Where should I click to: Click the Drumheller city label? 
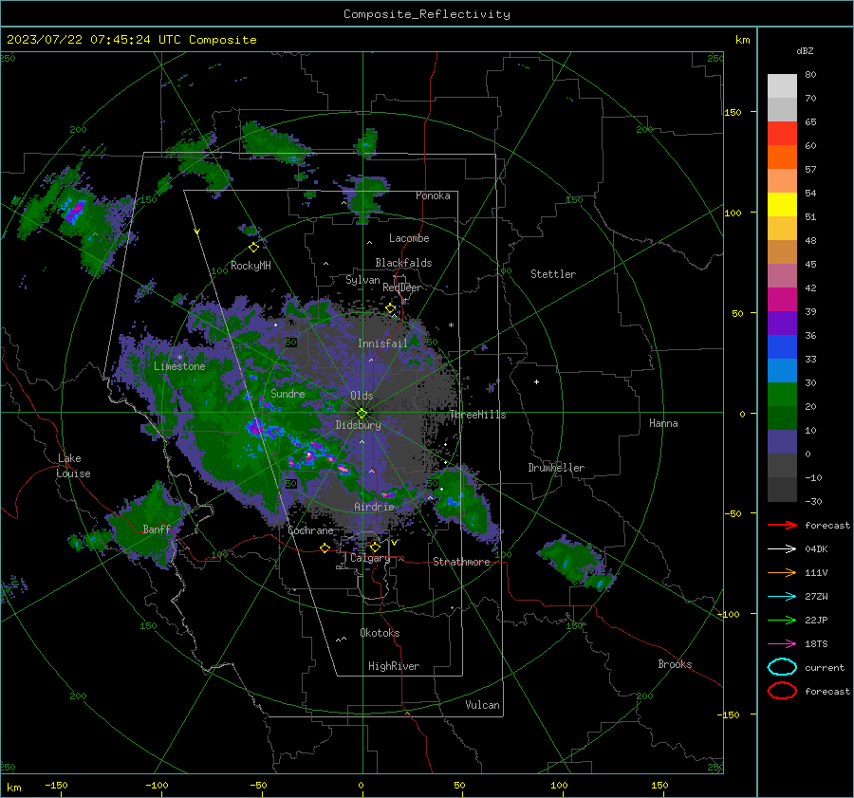[x=556, y=468]
